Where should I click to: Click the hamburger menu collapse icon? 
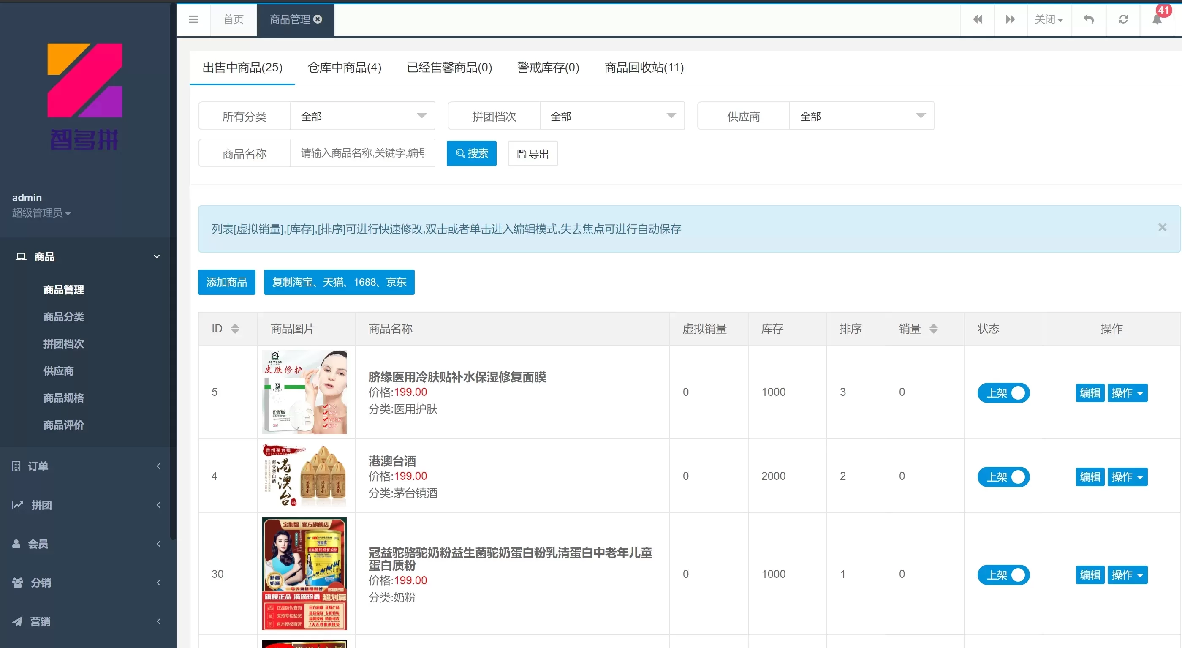coord(193,19)
